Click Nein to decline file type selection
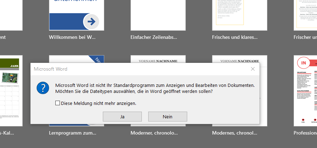The height and width of the screenshot is (148, 317). [x=168, y=117]
